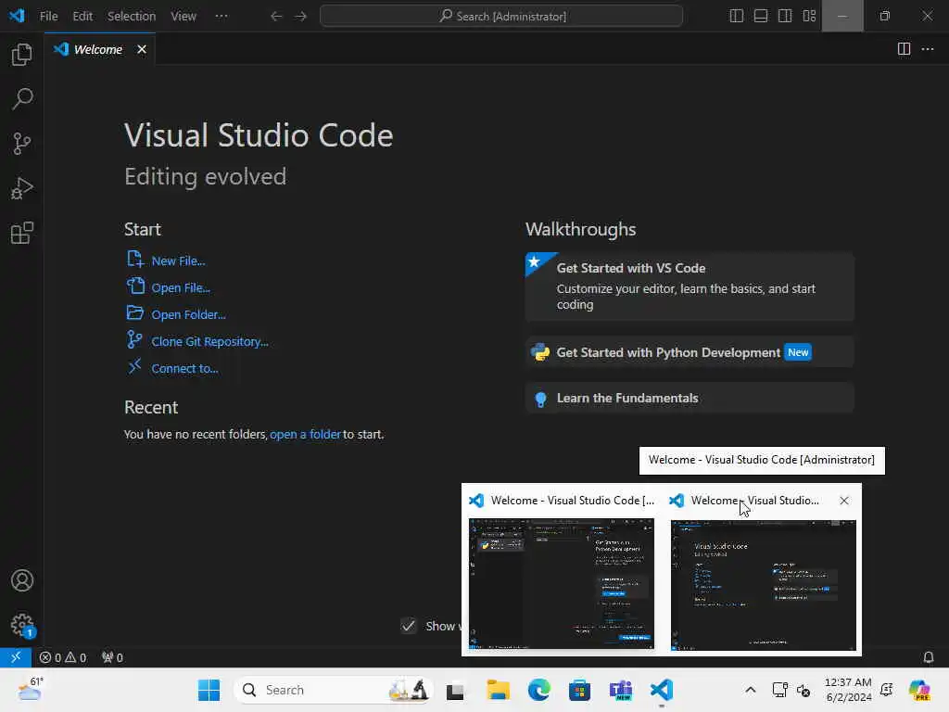Viewport: 949px width, 712px height.
Task: Open the Edit menu
Action: (82, 17)
